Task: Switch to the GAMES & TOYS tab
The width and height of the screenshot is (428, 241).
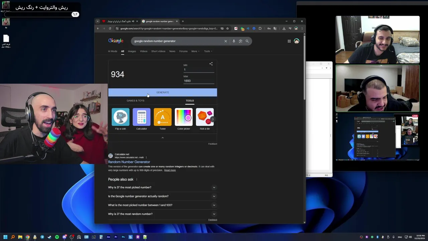Action: point(135,100)
